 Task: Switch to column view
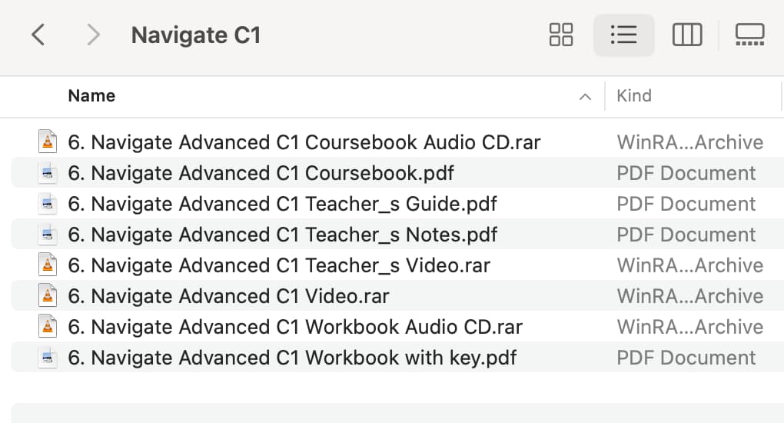(687, 35)
